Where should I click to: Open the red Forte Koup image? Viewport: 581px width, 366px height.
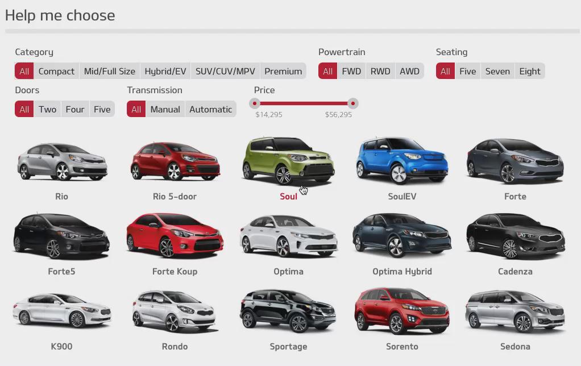[x=175, y=236]
